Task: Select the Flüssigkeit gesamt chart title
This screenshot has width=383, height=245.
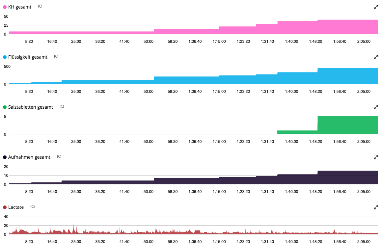Action: [28, 57]
